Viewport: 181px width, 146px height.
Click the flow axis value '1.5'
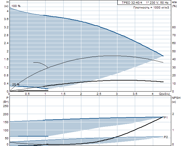[x=63, y=94]
